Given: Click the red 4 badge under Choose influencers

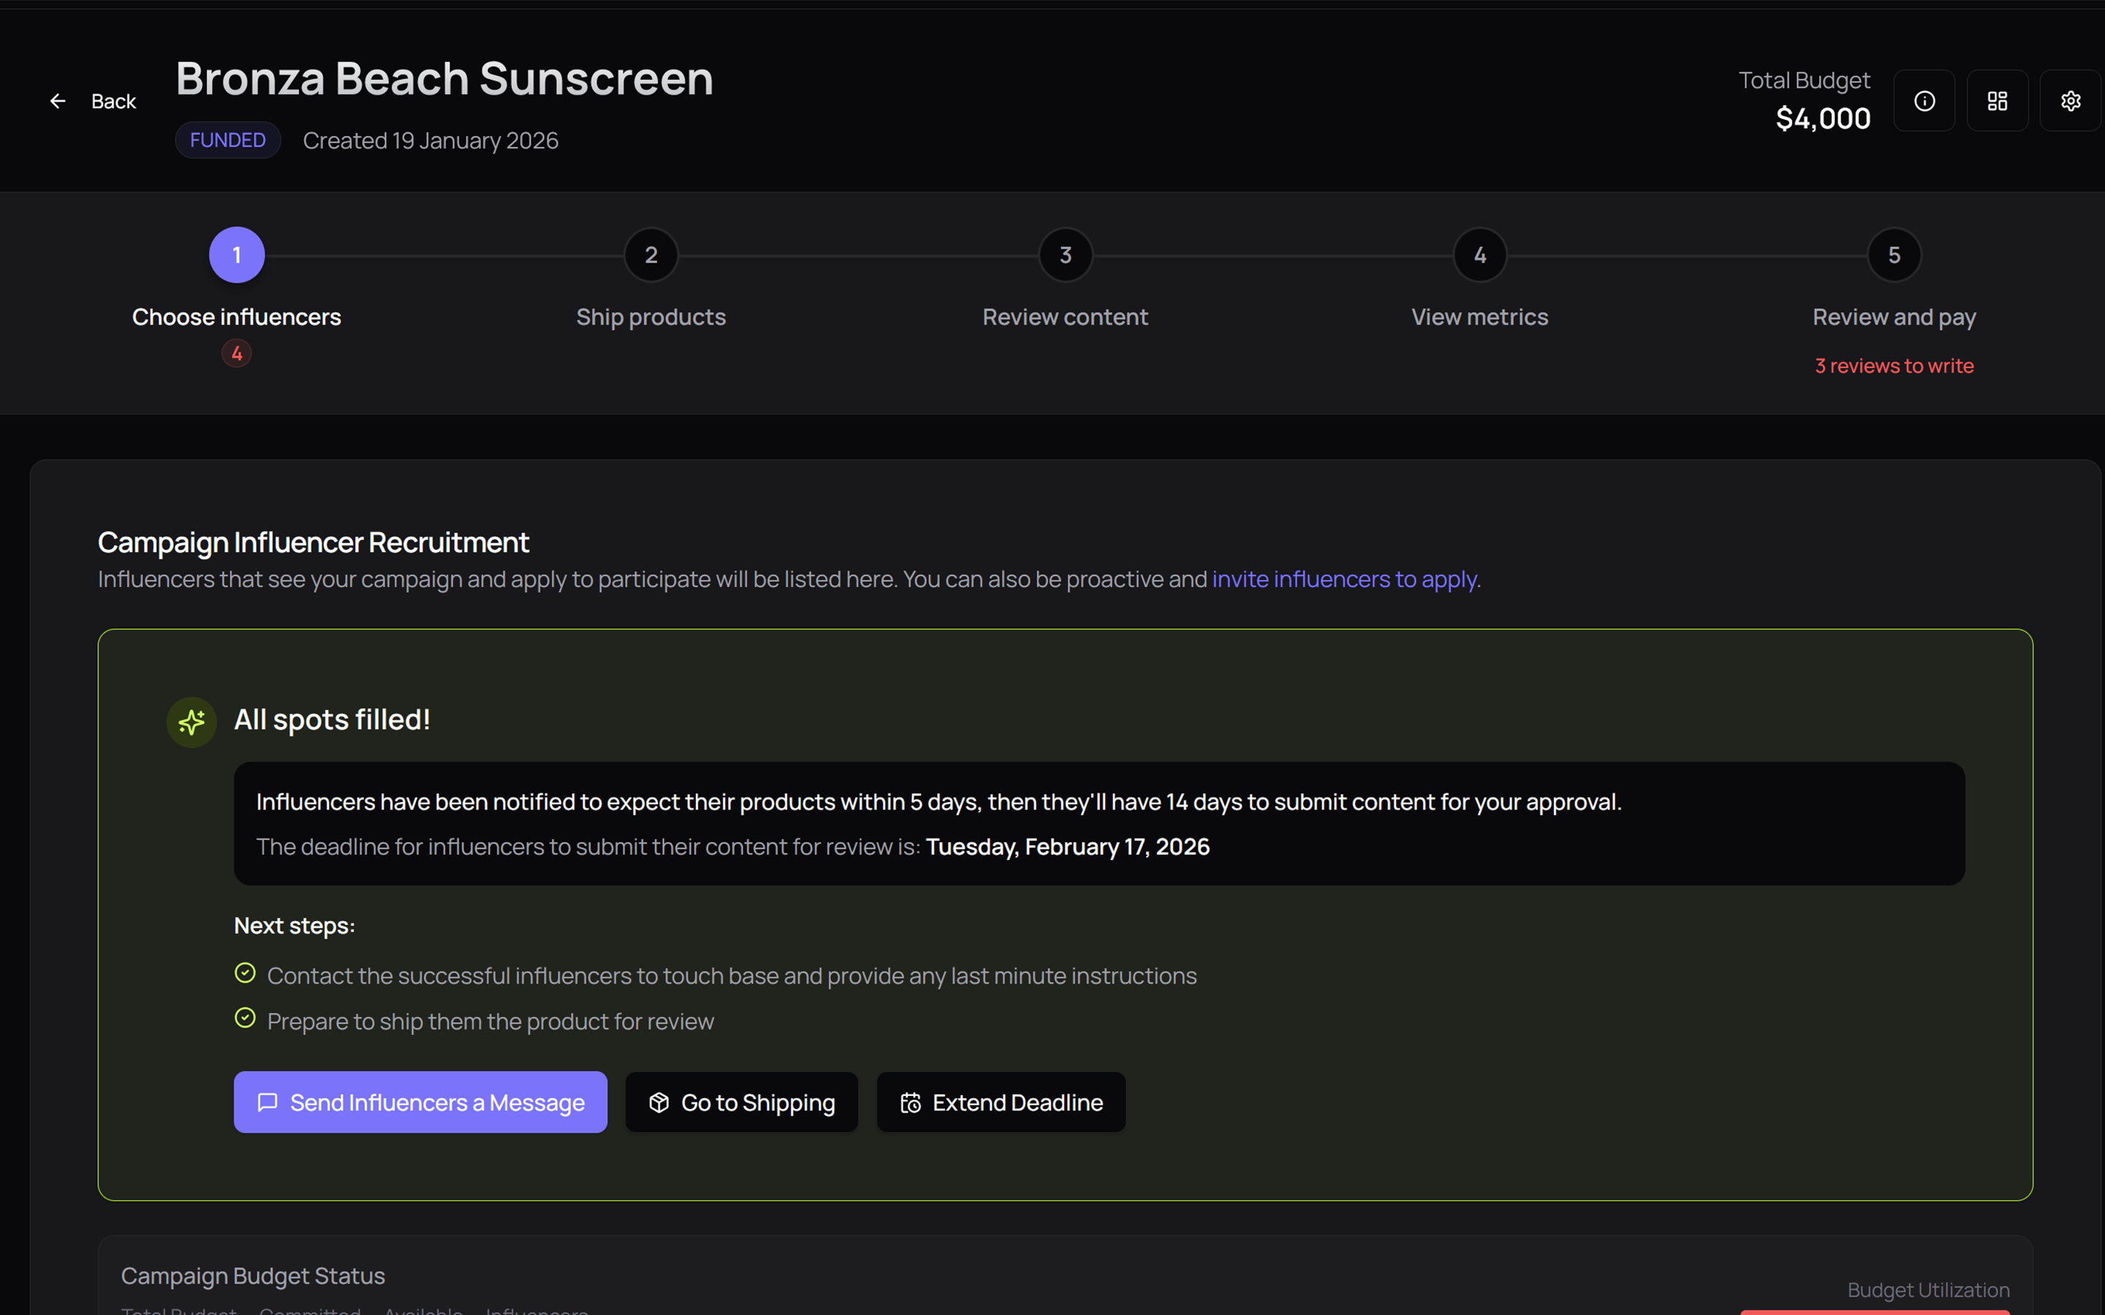Looking at the screenshot, I should click(x=236, y=353).
